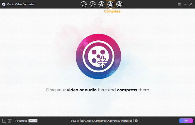
Task: Select the highlighted Compress tab icon
Action: (111, 4)
